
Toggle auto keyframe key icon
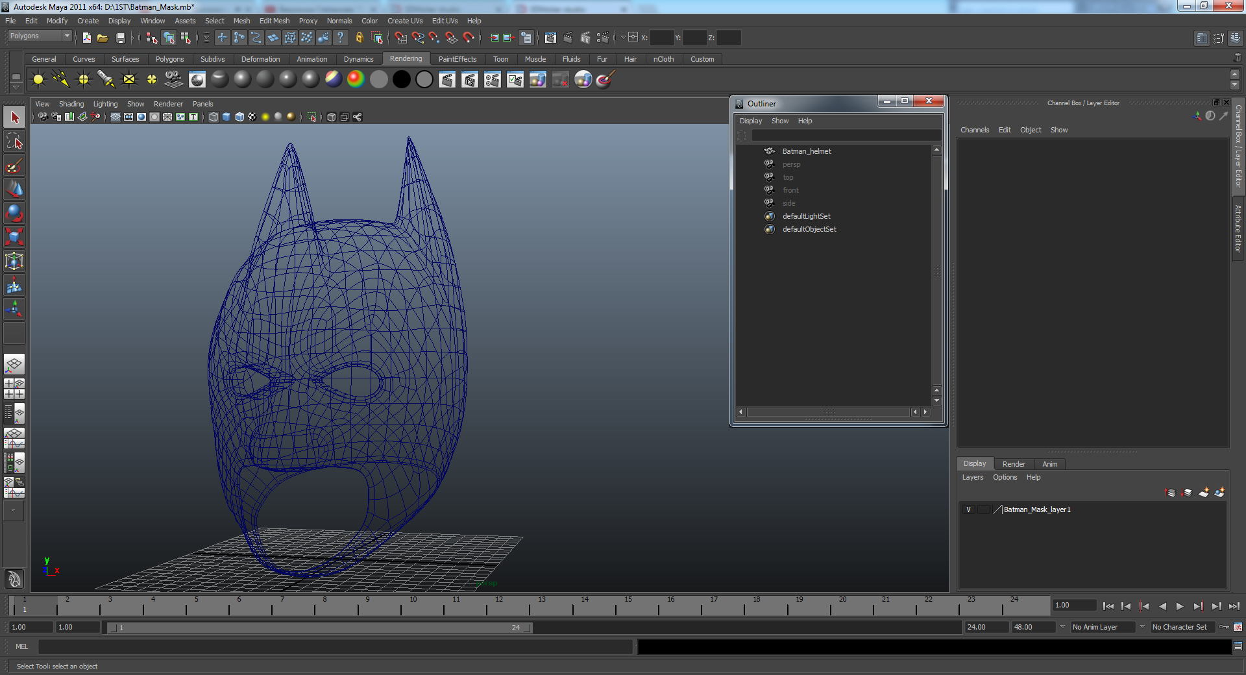click(1224, 627)
